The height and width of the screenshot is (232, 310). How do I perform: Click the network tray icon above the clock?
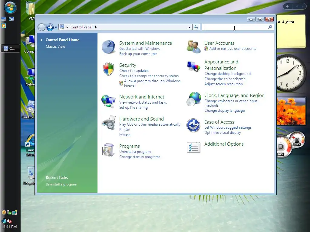tap(4, 221)
